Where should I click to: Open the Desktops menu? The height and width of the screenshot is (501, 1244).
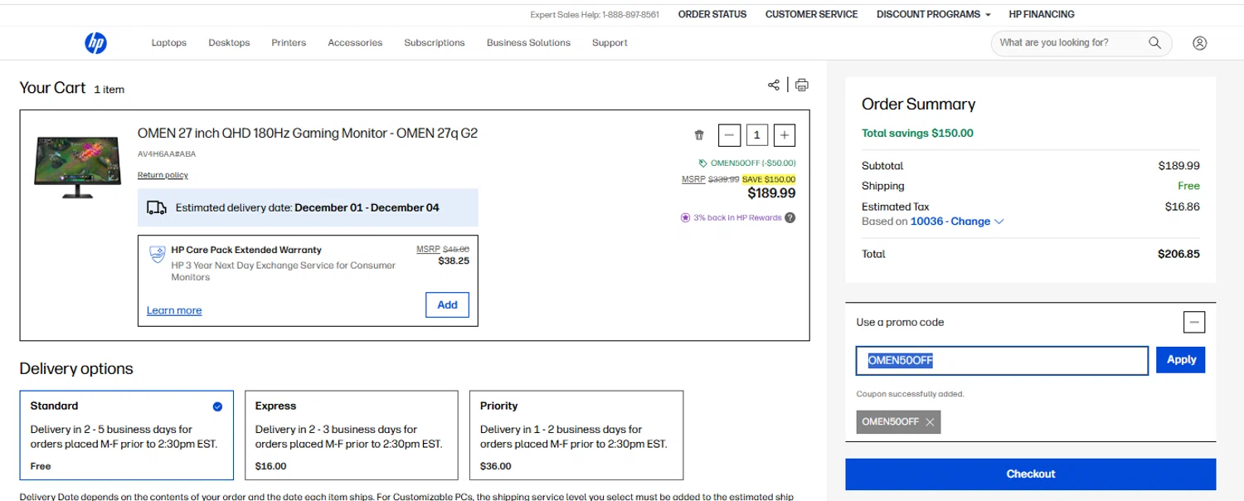coord(229,43)
